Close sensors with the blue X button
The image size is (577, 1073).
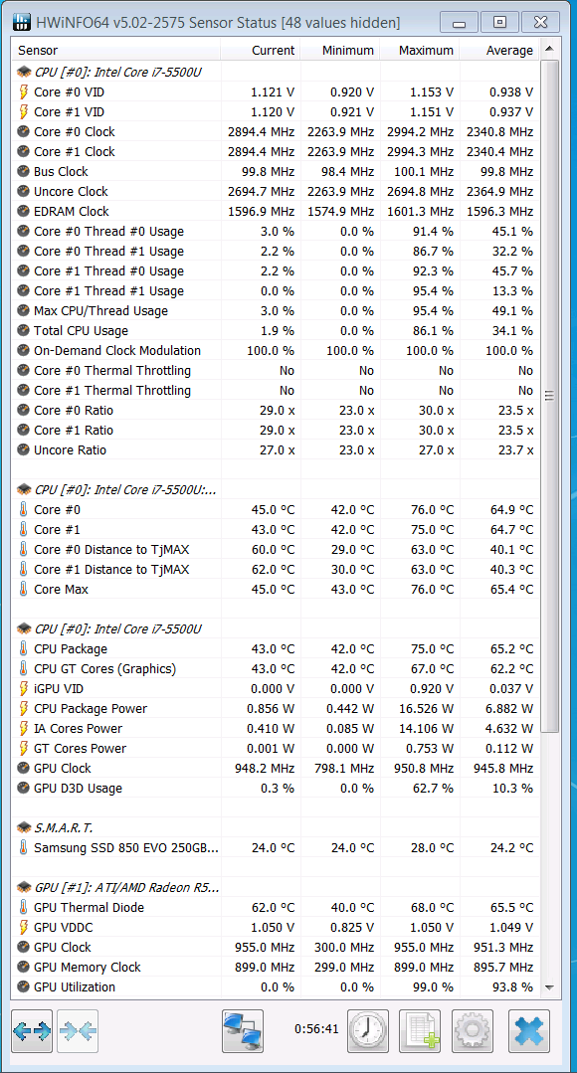pyautogui.click(x=529, y=1031)
